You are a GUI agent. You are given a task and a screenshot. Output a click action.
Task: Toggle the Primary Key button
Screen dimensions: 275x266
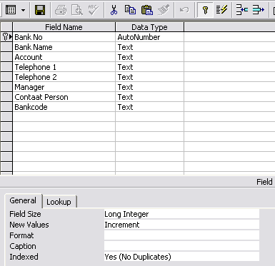tap(205, 10)
